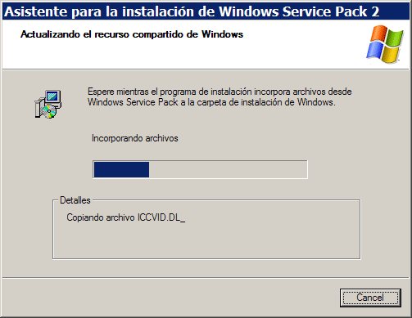412x318 pixels.
Task: Click the Cancel button
Action: [x=370, y=298]
